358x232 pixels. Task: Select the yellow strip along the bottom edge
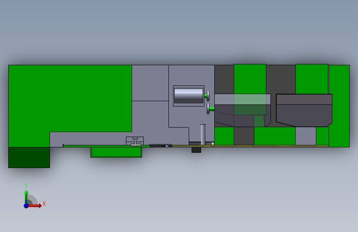[250, 146]
